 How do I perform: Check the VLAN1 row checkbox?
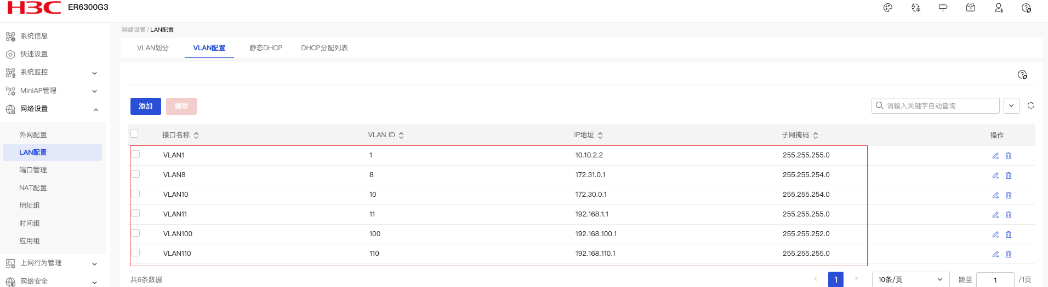point(136,155)
